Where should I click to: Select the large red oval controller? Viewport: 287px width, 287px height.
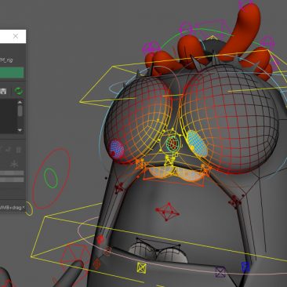click(51, 179)
